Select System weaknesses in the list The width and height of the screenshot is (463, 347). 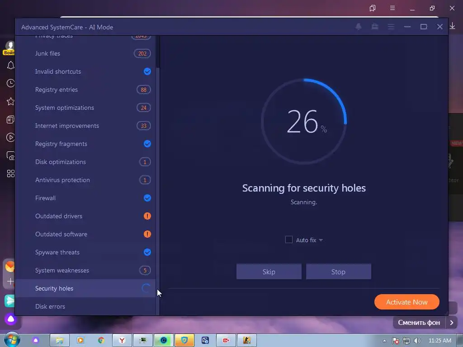85,270
